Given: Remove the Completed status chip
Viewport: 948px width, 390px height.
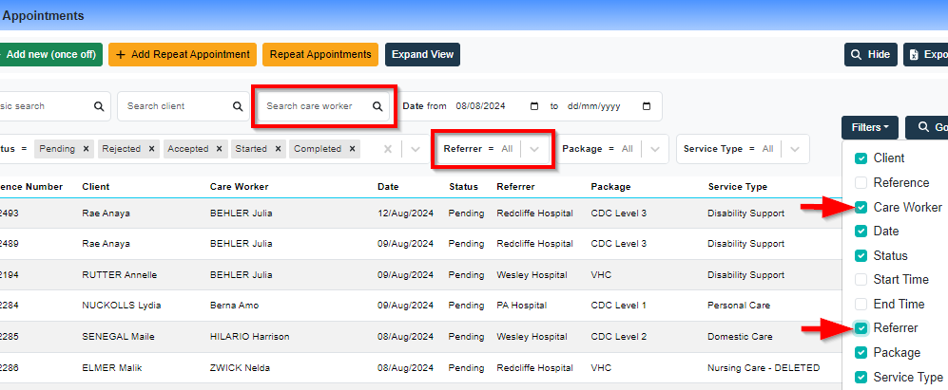Looking at the screenshot, I should coord(352,149).
